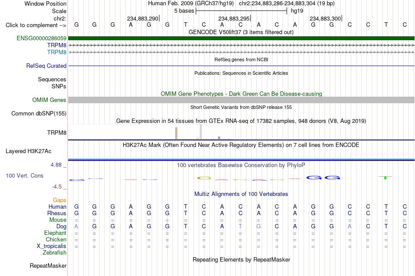Click the tall light-gray GTEx expression bar

(201, 132)
